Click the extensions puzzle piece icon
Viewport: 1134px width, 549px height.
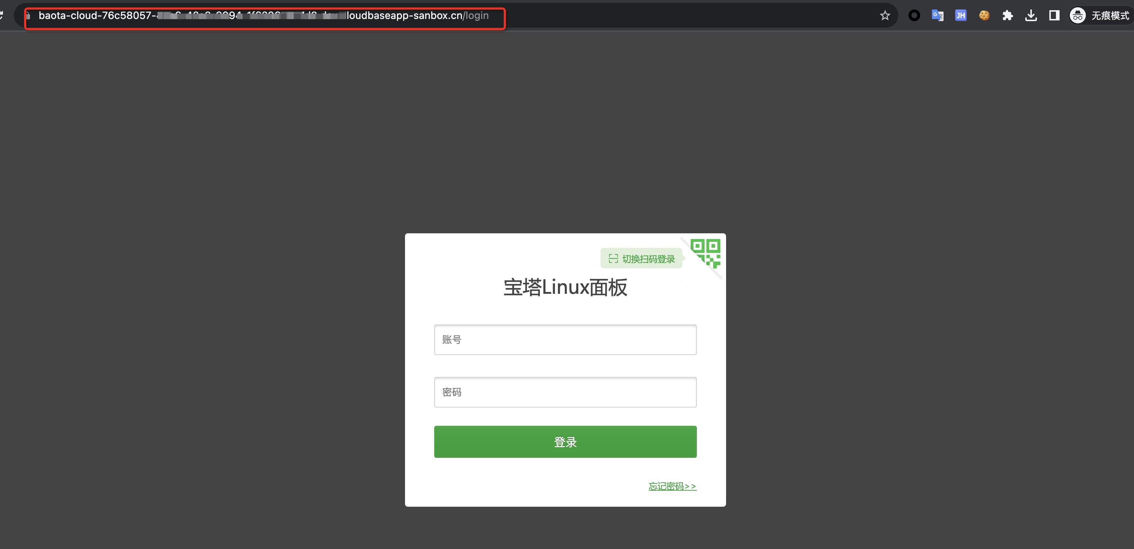point(1008,15)
